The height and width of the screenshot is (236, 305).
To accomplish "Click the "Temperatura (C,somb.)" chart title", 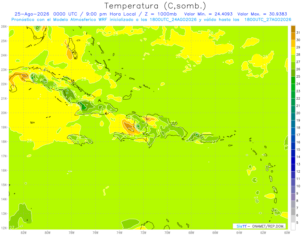I will (x=155, y=6).
